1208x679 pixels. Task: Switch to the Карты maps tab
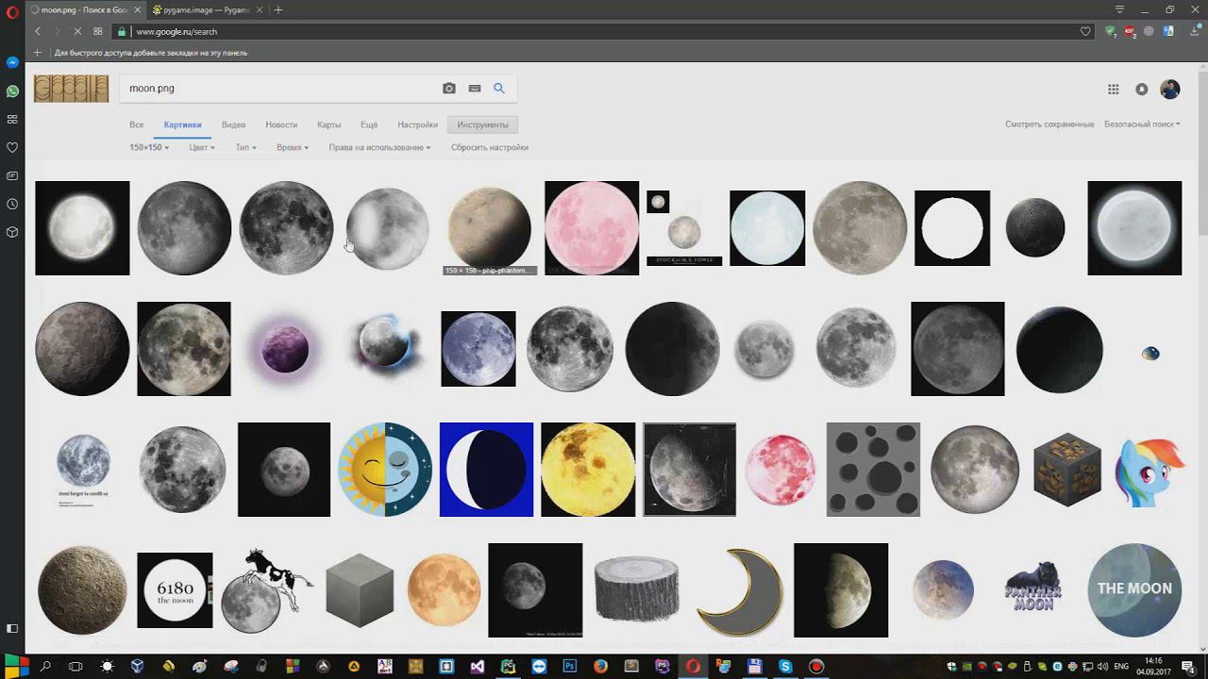tap(328, 124)
